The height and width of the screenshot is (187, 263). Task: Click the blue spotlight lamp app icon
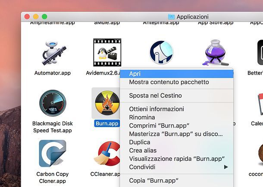tap(161, 52)
